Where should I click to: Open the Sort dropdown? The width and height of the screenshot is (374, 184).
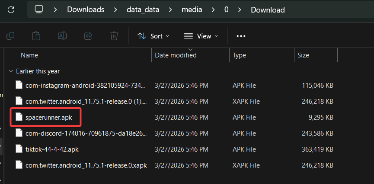[153, 36]
